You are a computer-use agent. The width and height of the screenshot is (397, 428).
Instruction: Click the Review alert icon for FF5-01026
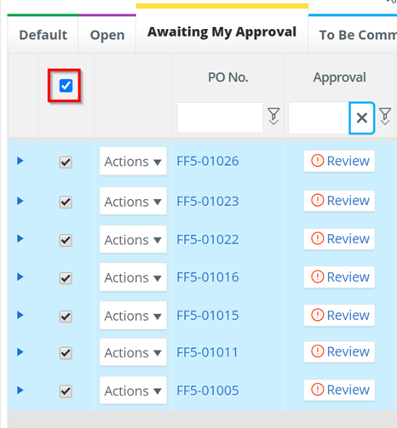tap(317, 161)
